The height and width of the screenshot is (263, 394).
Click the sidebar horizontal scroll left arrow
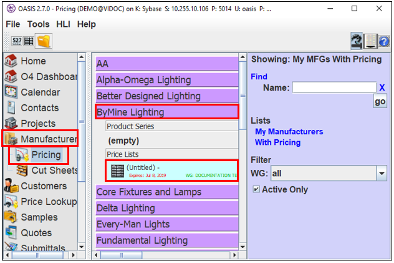pyautogui.click(x=7, y=255)
